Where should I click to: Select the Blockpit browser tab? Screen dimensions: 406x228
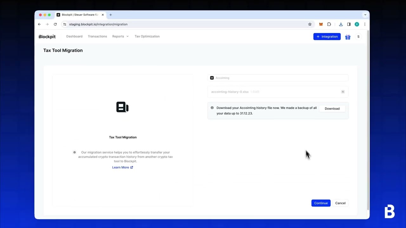coord(81,15)
